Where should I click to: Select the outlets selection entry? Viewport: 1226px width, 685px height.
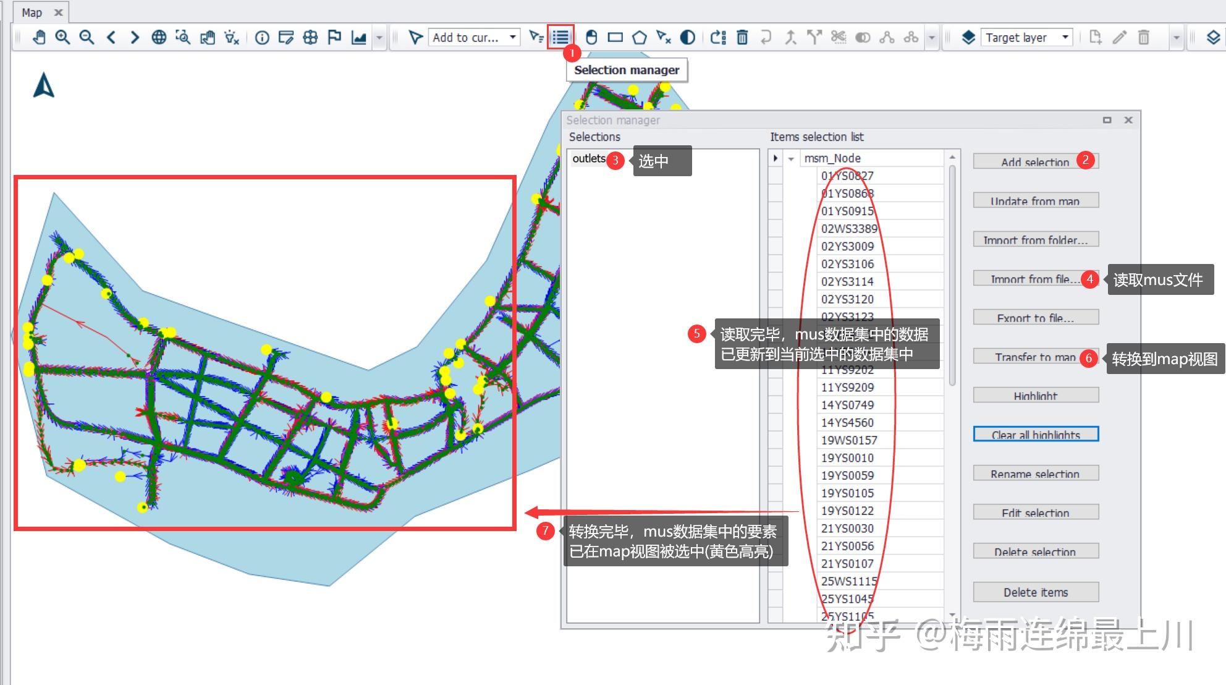589,158
